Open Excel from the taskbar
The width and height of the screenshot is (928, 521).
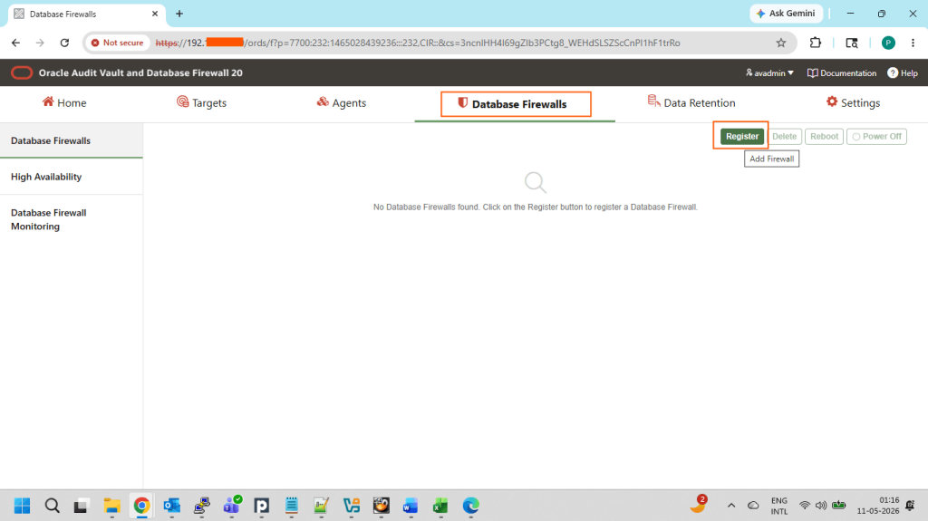pos(440,506)
